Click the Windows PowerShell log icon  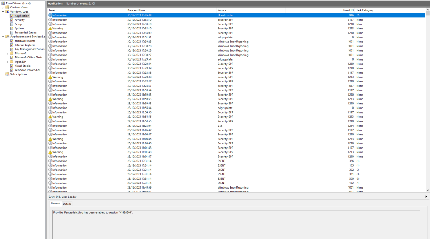tap(12, 70)
